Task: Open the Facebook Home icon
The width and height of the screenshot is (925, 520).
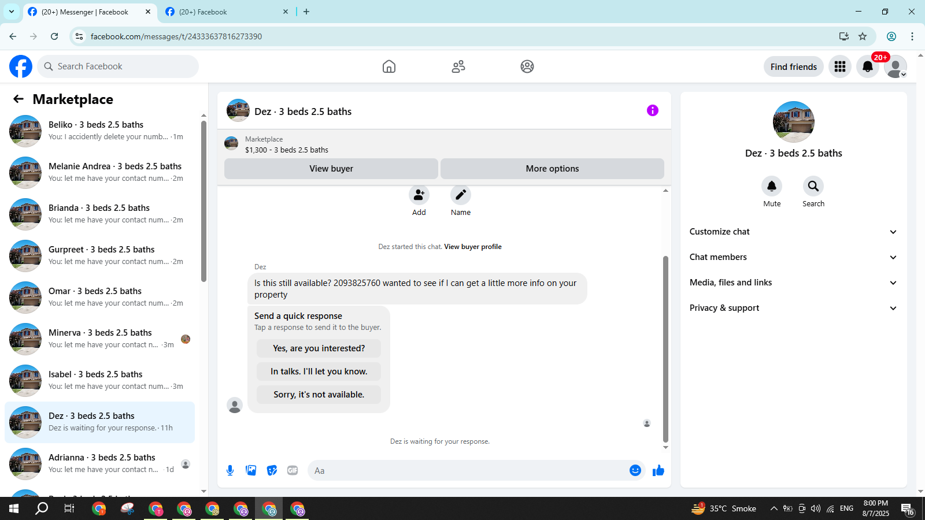Action: 389,66
